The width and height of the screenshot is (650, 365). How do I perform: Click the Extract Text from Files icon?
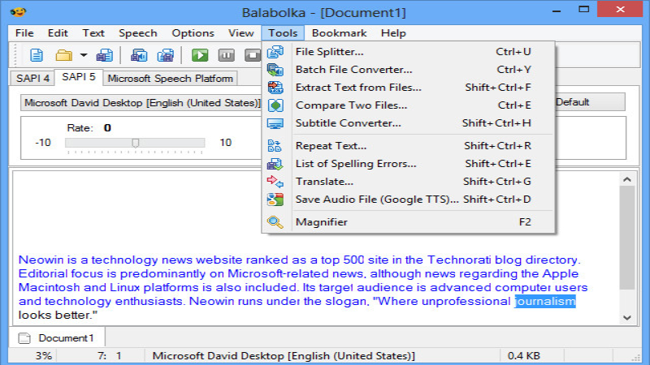pyautogui.click(x=275, y=88)
